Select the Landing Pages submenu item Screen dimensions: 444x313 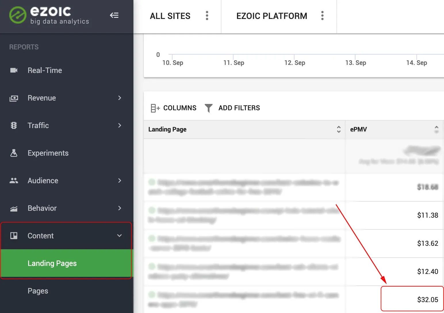[66, 263]
